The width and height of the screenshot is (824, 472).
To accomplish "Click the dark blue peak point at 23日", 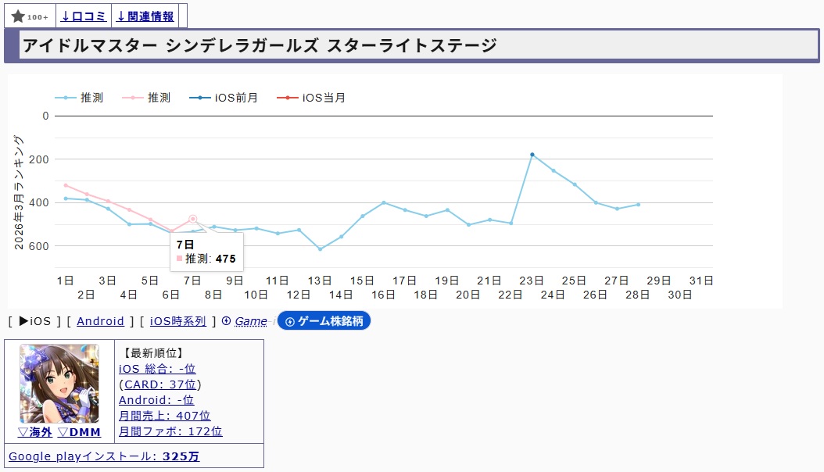I will (532, 155).
